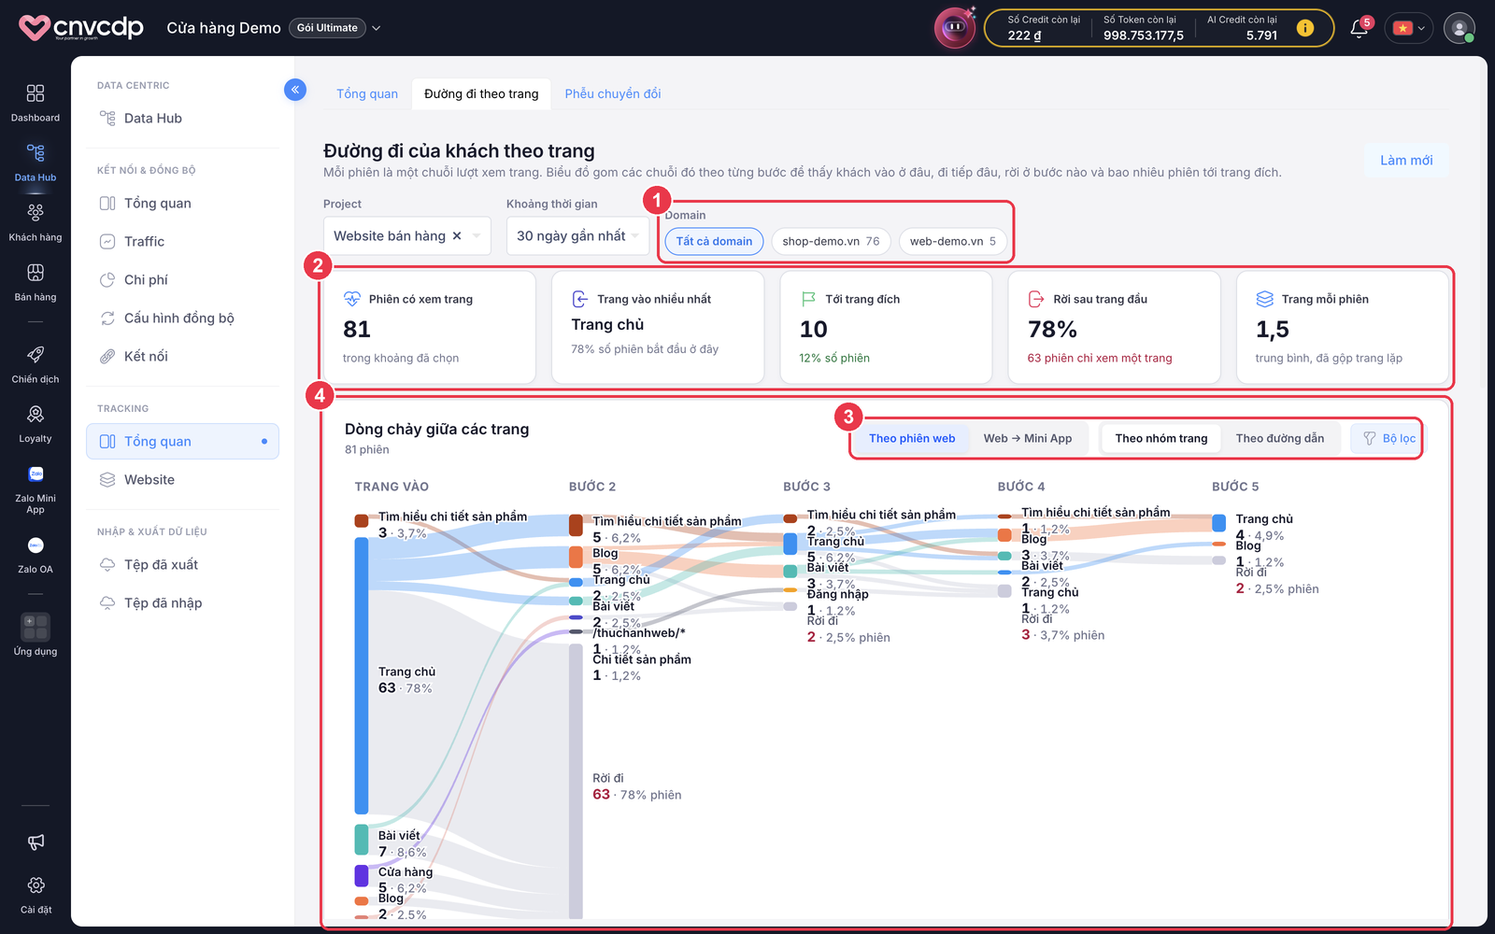Switch to Theo phiên web mode
1495x934 pixels.
point(912,438)
